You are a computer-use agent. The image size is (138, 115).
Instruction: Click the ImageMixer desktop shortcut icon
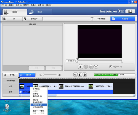pyautogui.click(x=7, y=108)
